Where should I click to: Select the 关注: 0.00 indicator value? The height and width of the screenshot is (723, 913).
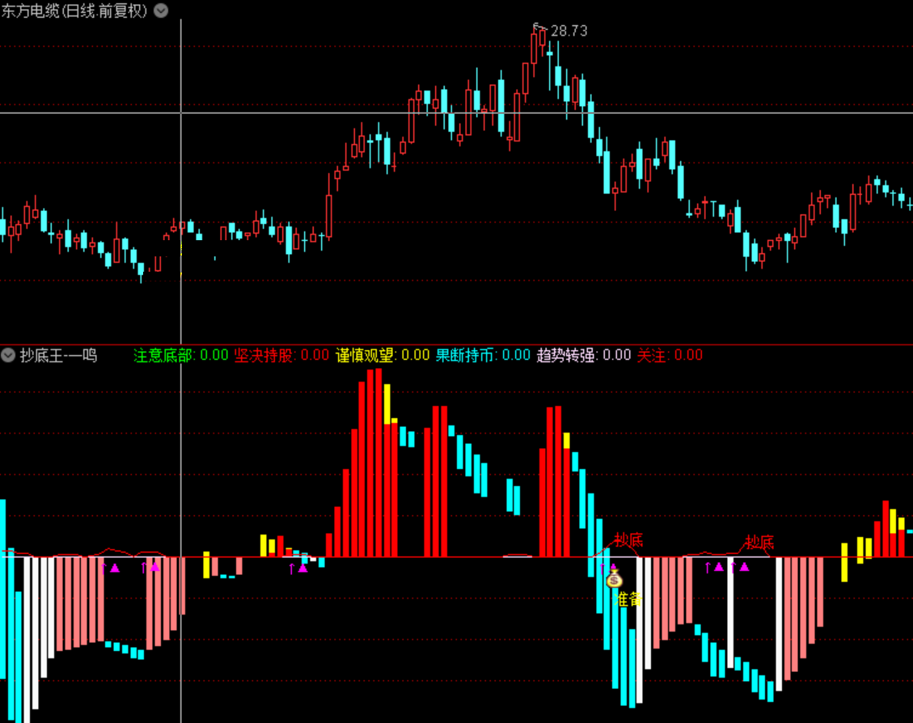click(x=670, y=355)
